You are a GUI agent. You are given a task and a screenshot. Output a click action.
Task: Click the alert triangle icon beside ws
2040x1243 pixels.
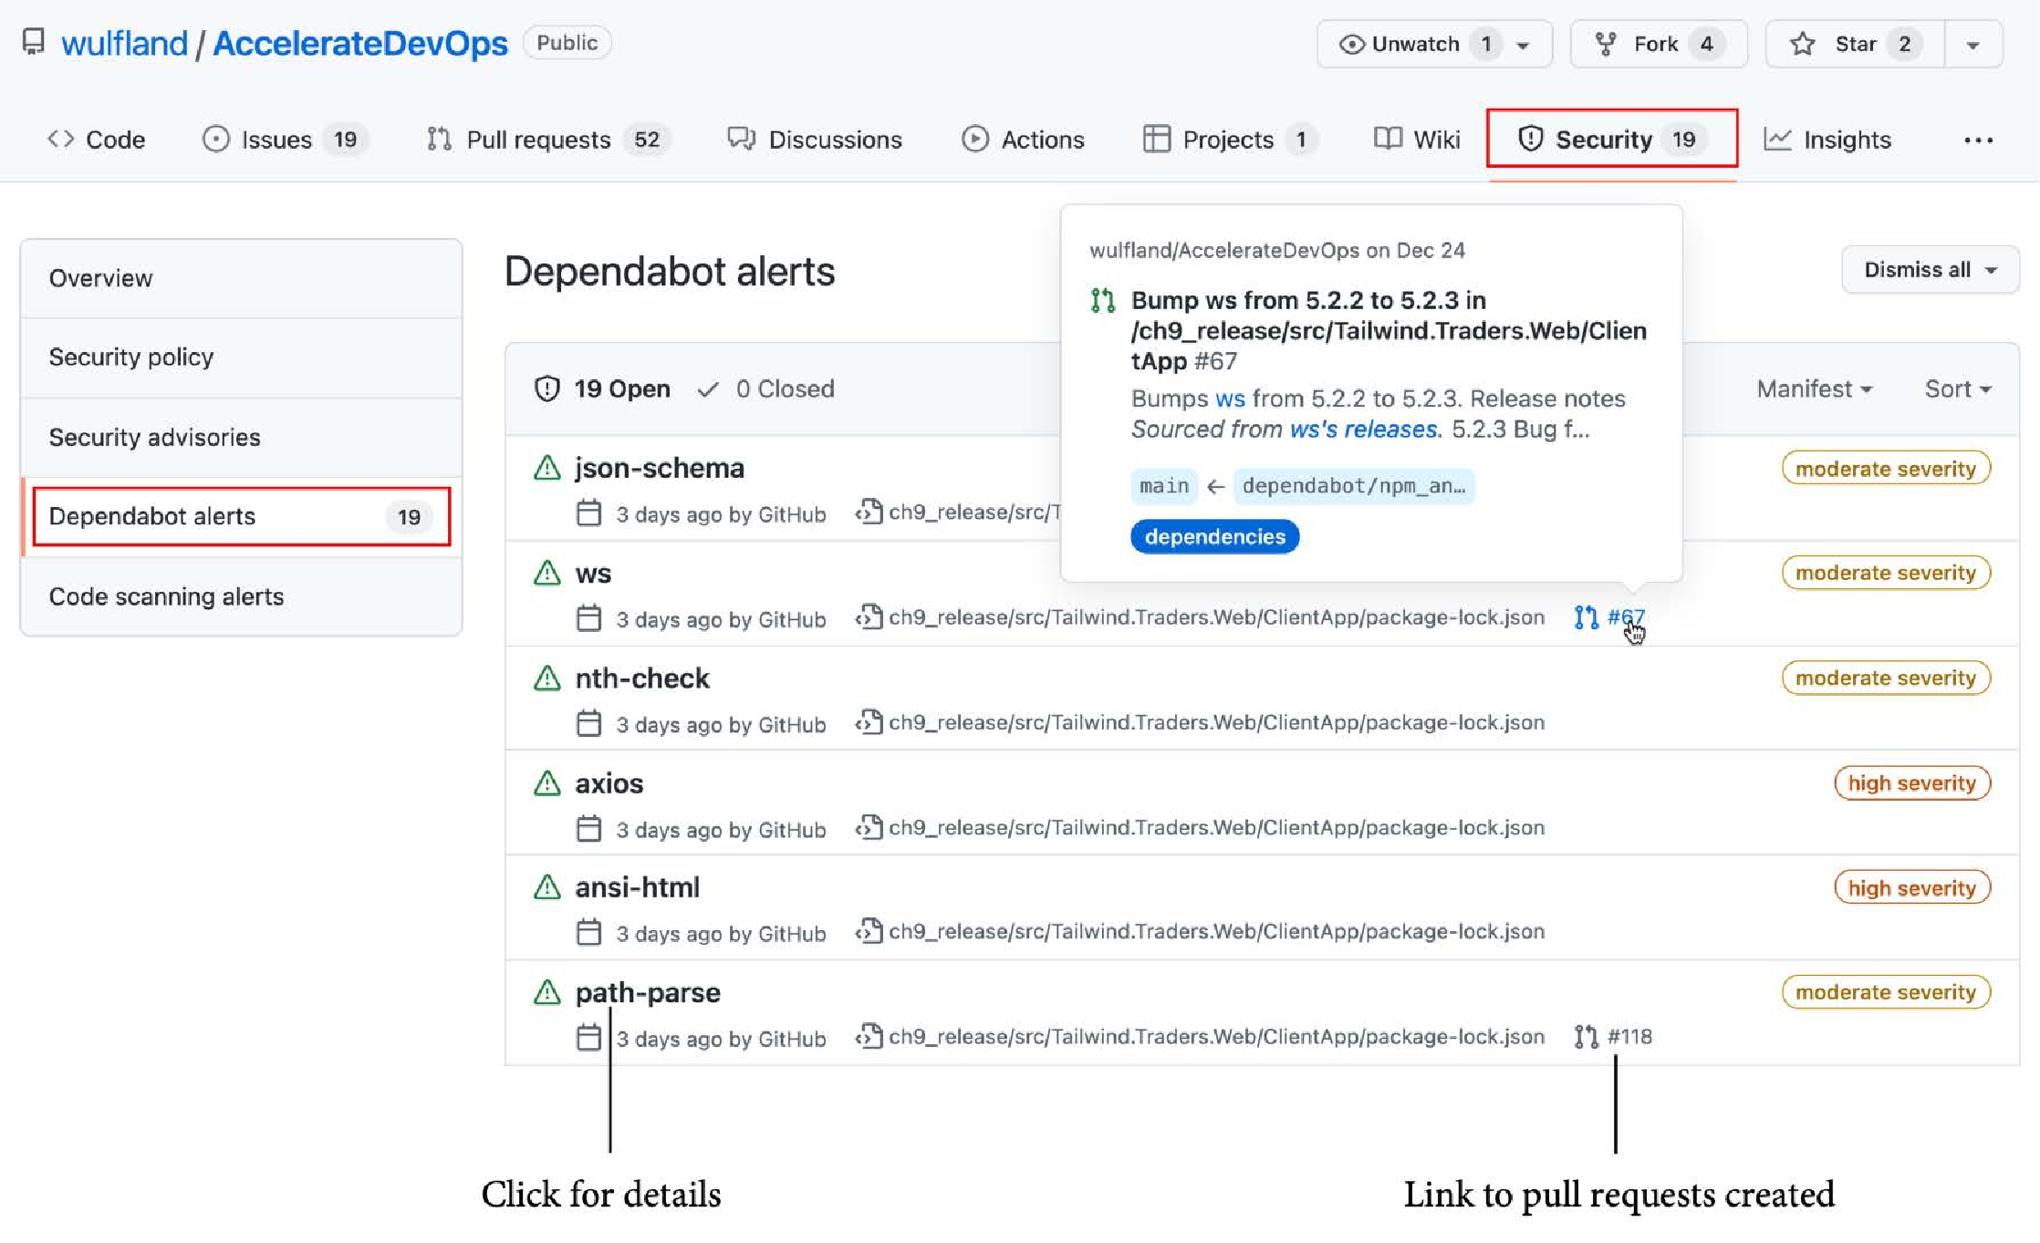547,574
